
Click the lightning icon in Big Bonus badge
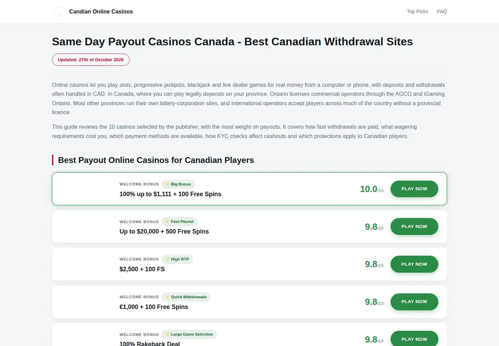pyautogui.click(x=168, y=184)
